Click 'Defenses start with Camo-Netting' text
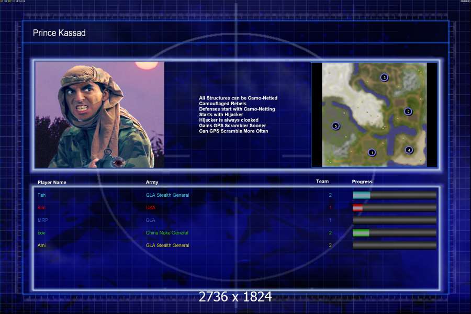471x314 pixels. pos(237,109)
